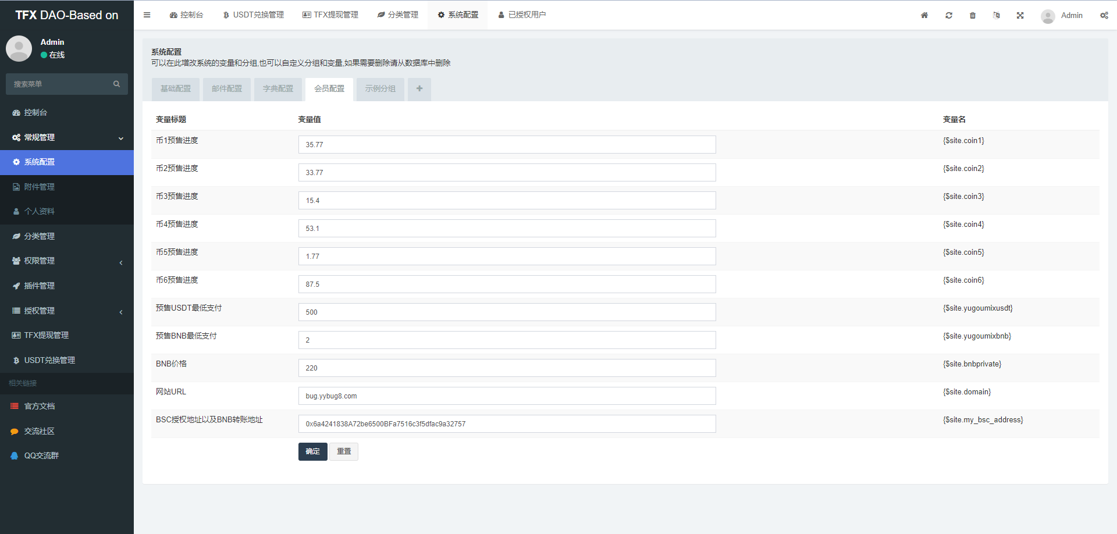Open TFX提现管理 in the sidebar
1117x534 pixels.
(47, 335)
